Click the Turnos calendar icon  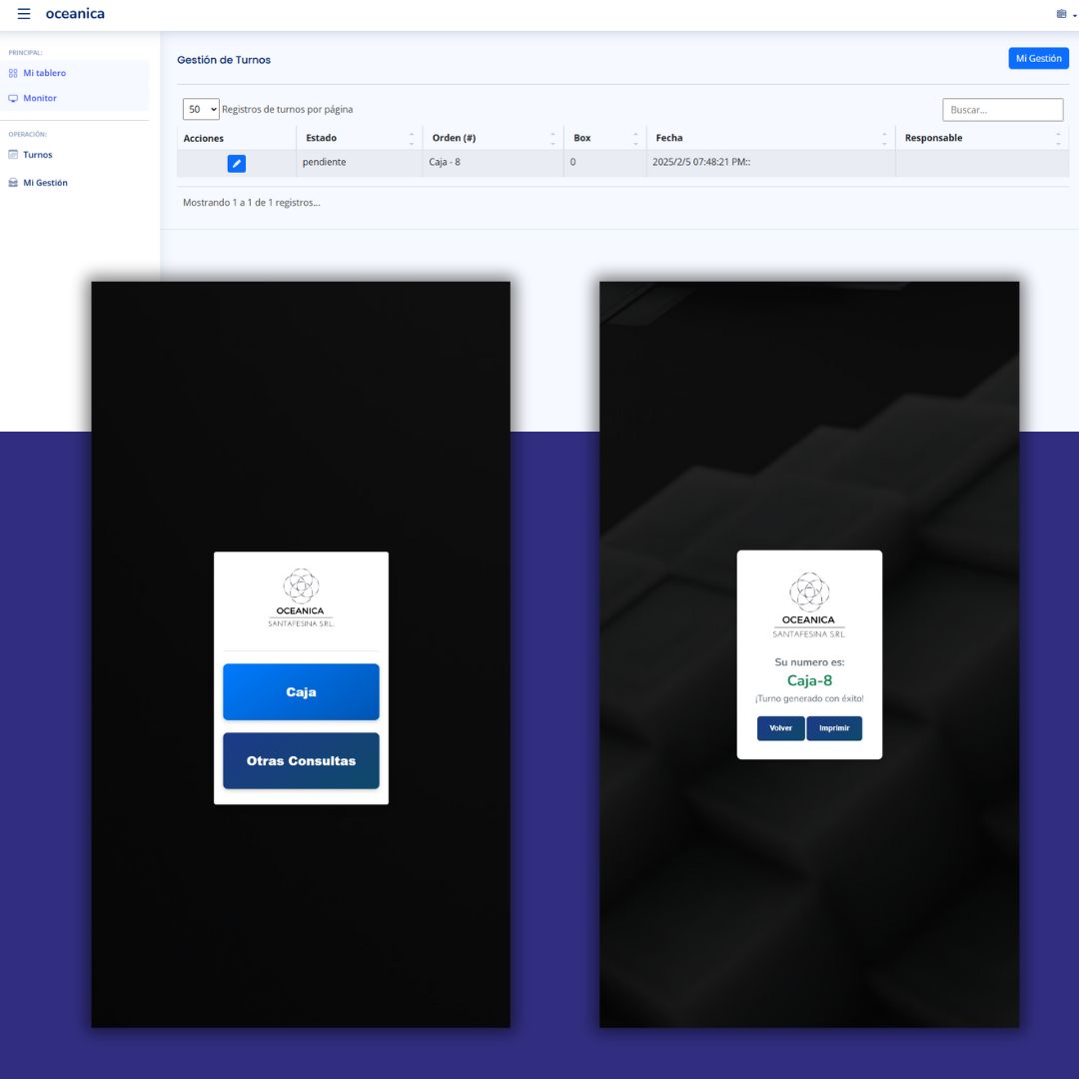(13, 155)
